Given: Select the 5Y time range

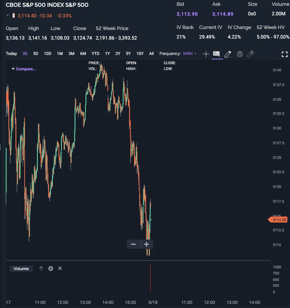Looking at the screenshot, I should pos(128,53).
